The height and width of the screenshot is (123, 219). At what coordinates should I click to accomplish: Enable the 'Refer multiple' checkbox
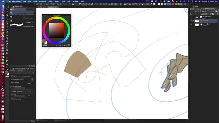coord(12,91)
